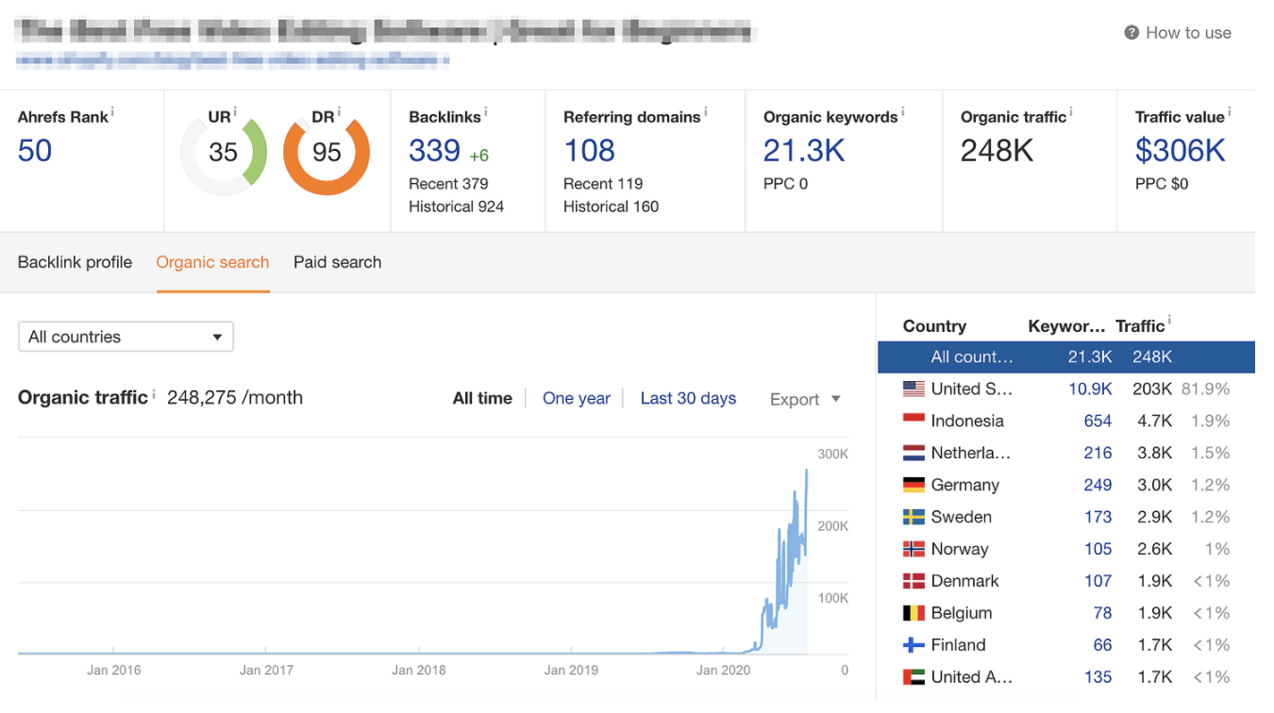Select the Last 30 days chart range
The height and width of the screenshot is (713, 1274).
click(x=688, y=398)
